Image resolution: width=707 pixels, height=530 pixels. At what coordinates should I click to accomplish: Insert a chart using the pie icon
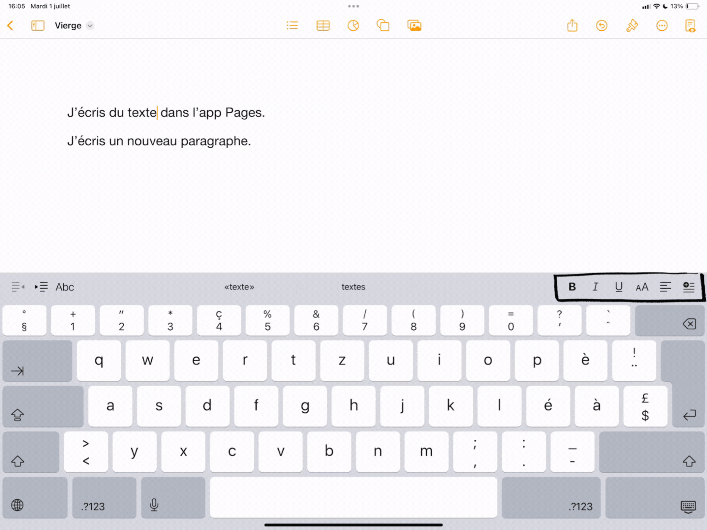pos(353,26)
